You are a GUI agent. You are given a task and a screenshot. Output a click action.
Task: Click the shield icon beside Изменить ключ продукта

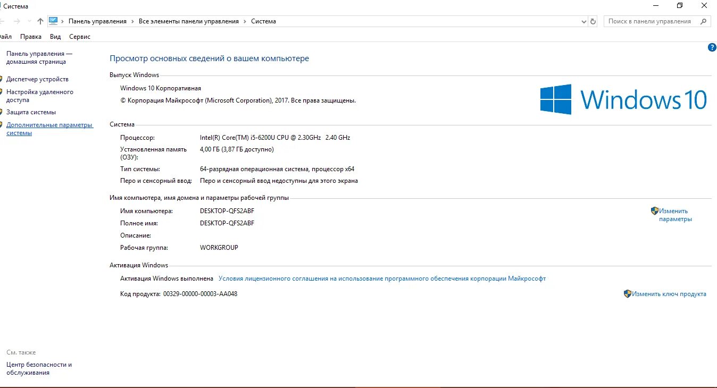click(x=628, y=293)
